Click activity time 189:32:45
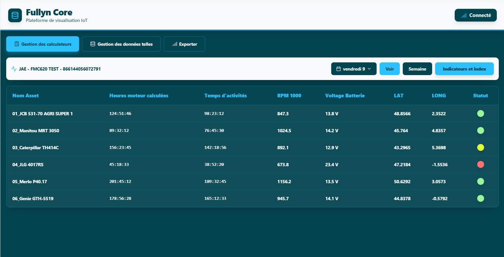504x257 pixels. [215, 182]
